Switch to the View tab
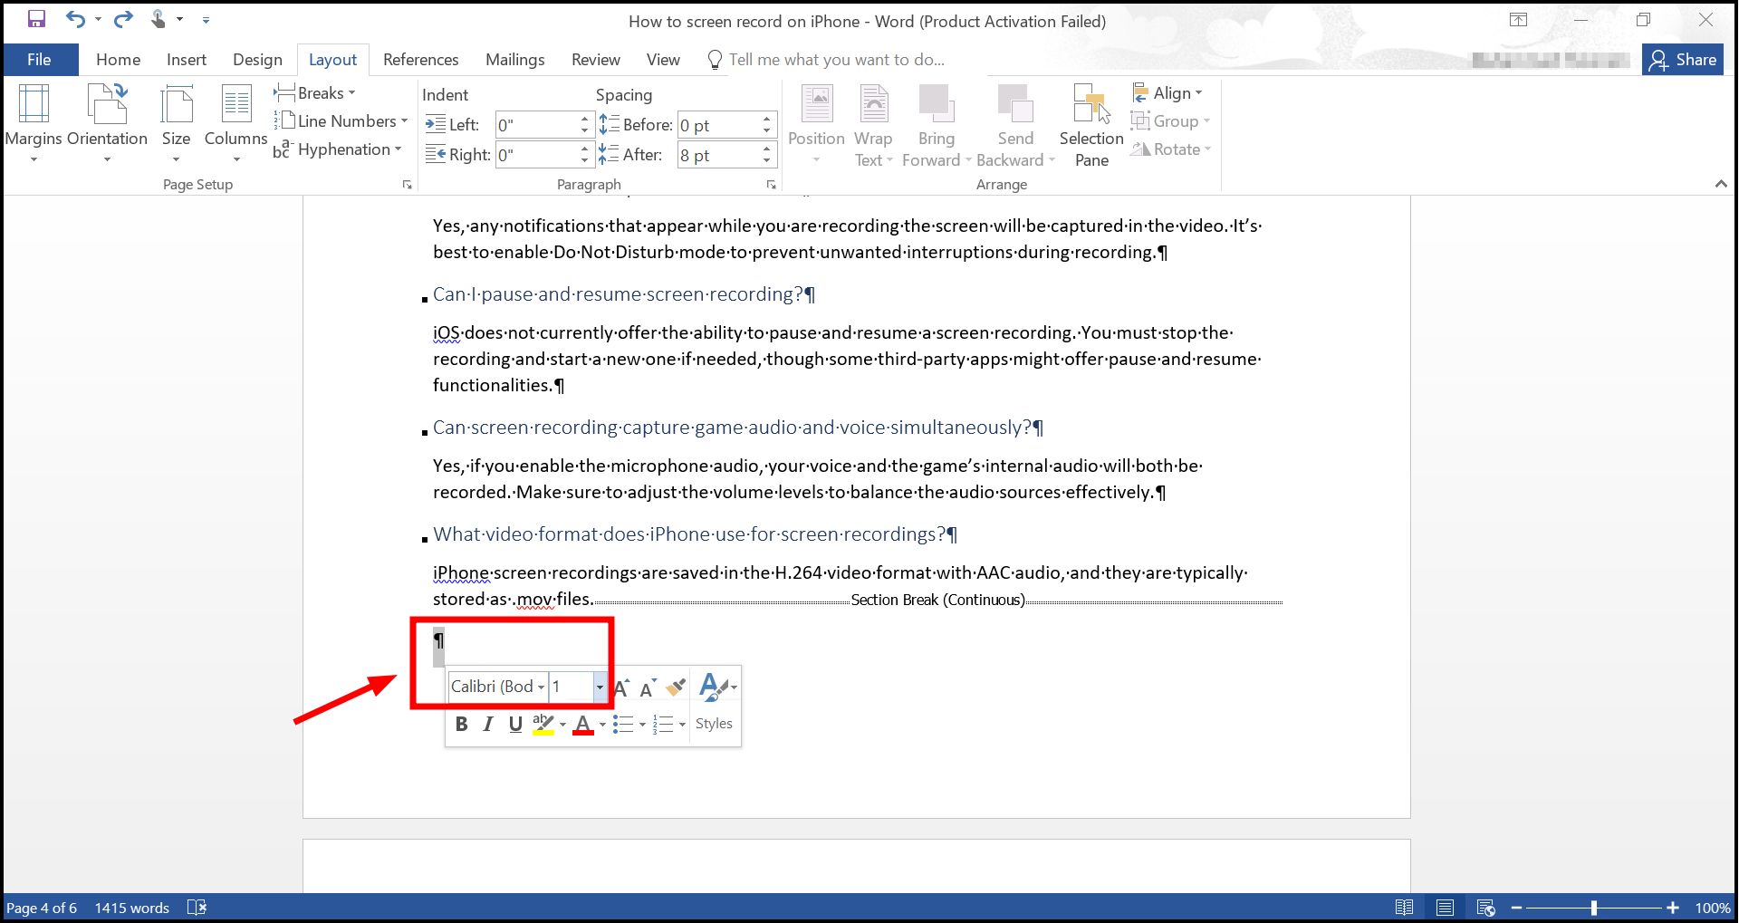The image size is (1739, 923). [x=663, y=60]
